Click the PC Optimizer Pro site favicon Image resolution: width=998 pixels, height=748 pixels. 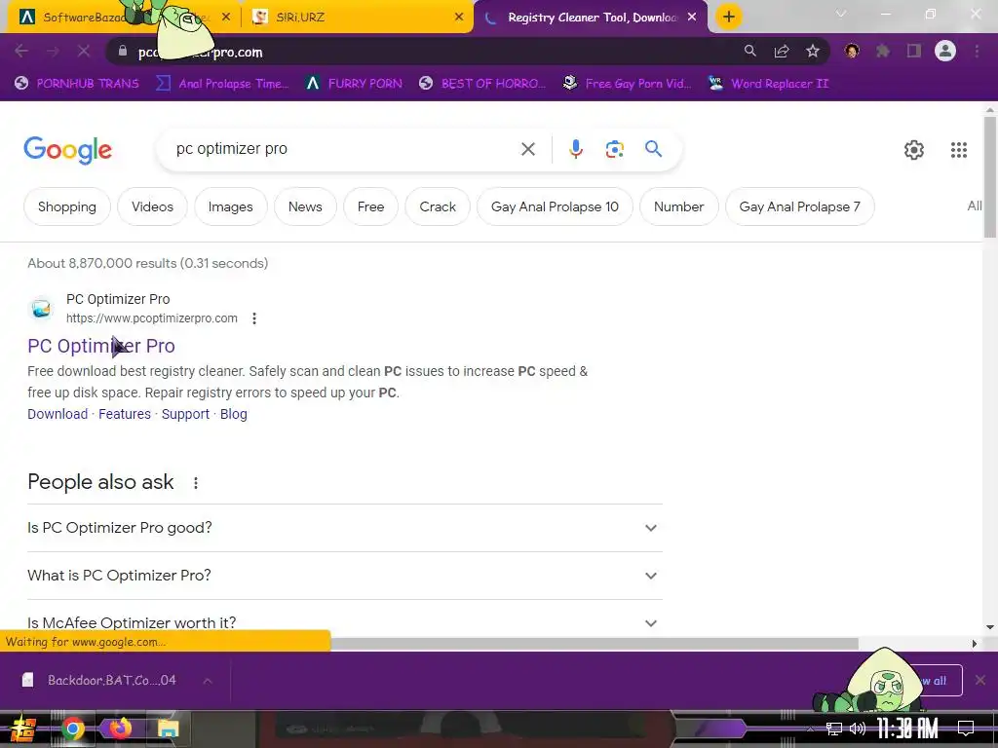pos(41,309)
